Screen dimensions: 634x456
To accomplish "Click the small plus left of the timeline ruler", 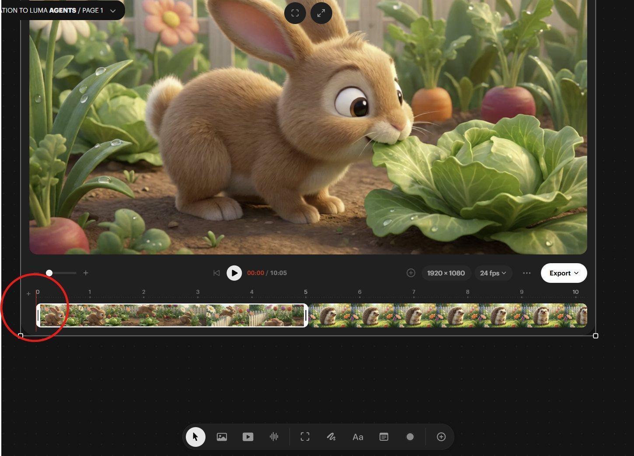I will click(x=28, y=293).
